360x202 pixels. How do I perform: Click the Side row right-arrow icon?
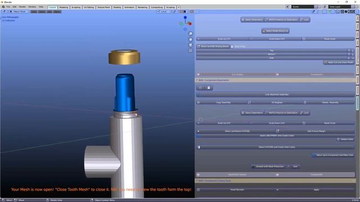pyautogui.click(x=353, y=58)
